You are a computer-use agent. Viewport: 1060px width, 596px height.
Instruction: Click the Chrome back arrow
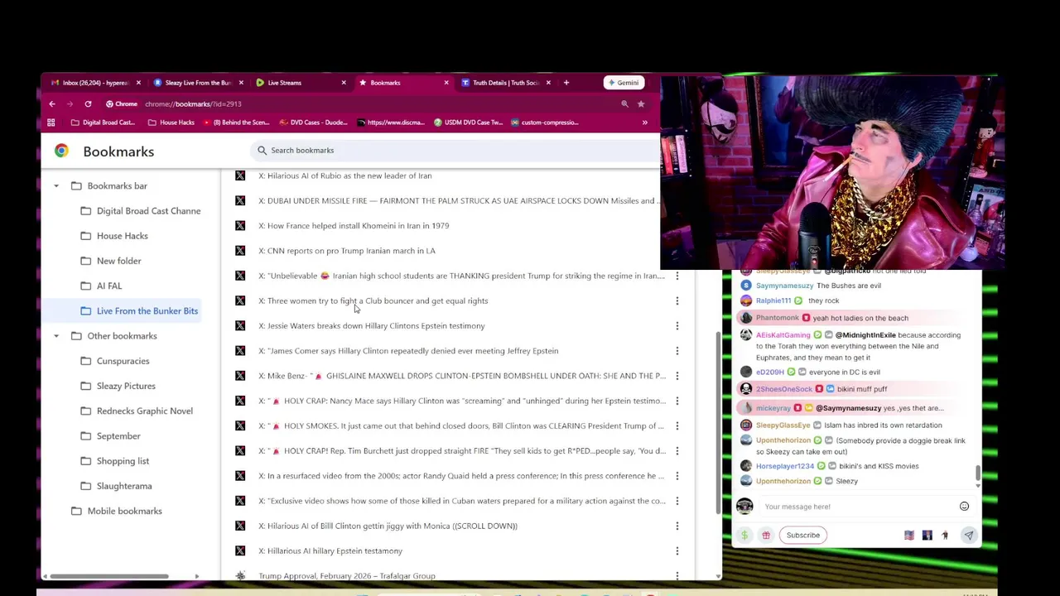pos(51,103)
